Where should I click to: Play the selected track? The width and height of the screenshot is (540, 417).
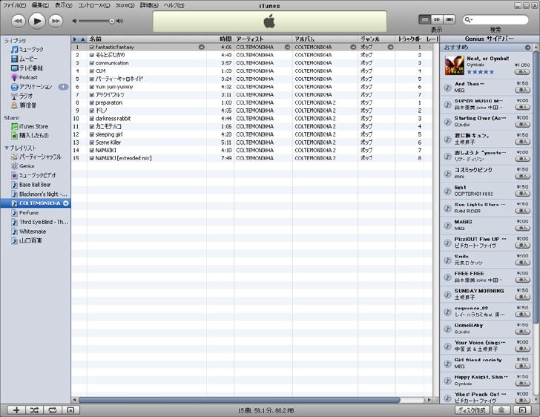(37, 21)
